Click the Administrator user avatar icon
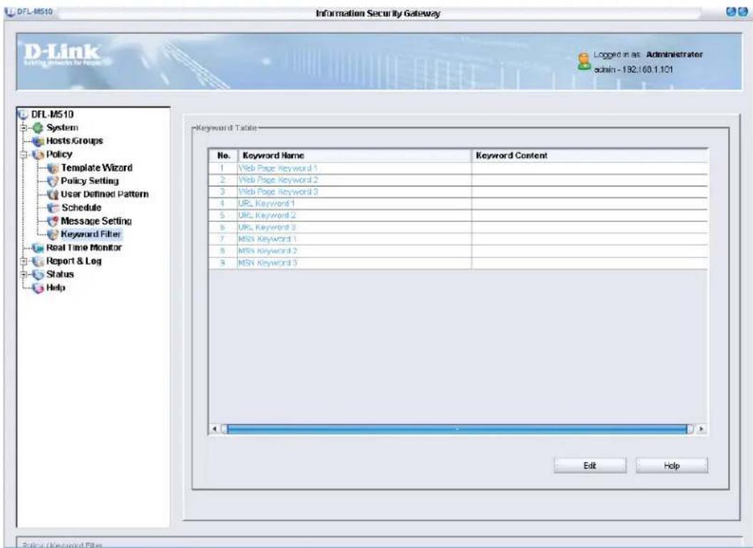753x548 pixels. tap(584, 61)
